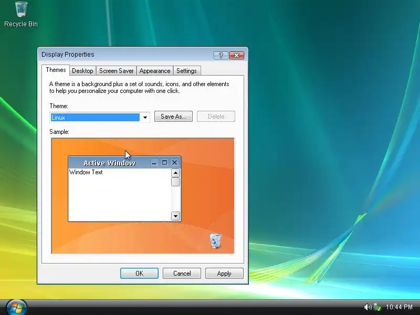Image resolution: width=420 pixels, height=315 pixels.
Task: Confirm with the OK button
Action: [x=139, y=273]
